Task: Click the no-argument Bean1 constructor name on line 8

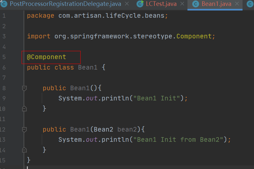Action: click(x=80, y=88)
